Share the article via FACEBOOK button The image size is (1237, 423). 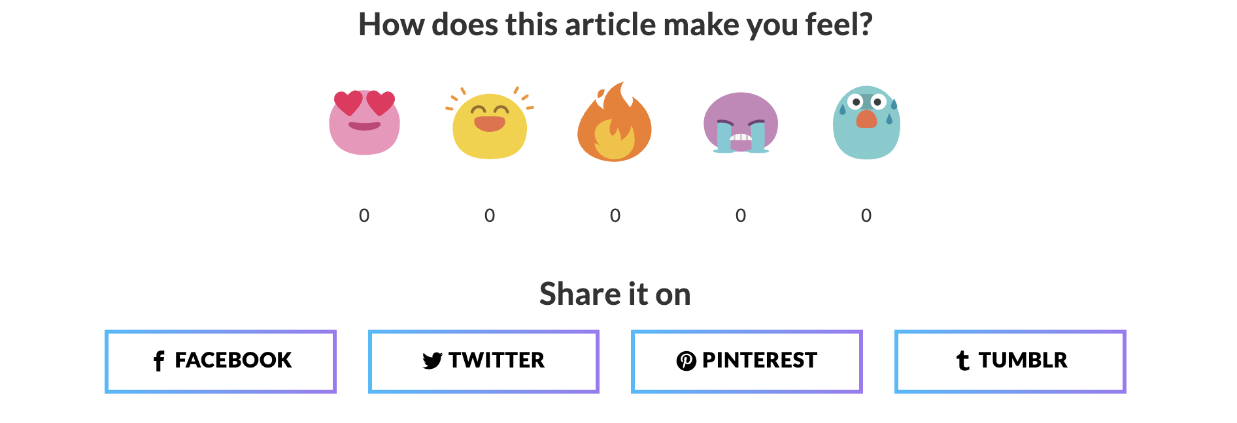220,362
